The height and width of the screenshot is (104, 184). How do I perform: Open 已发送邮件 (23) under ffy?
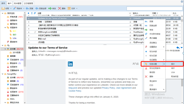(15, 60)
